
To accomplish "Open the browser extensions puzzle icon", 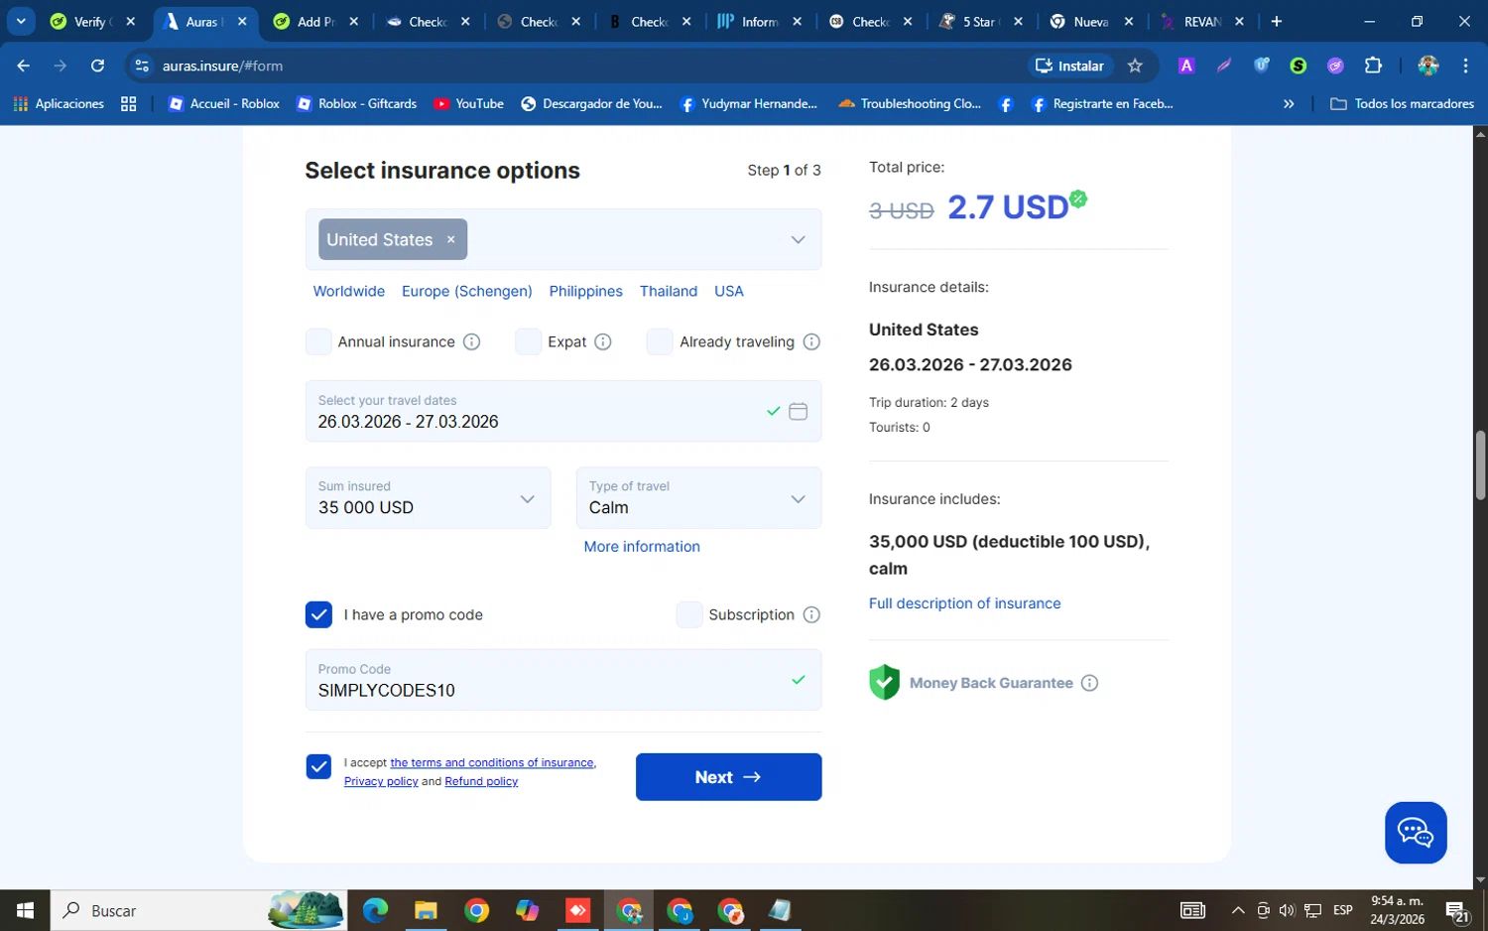I will click(x=1373, y=66).
